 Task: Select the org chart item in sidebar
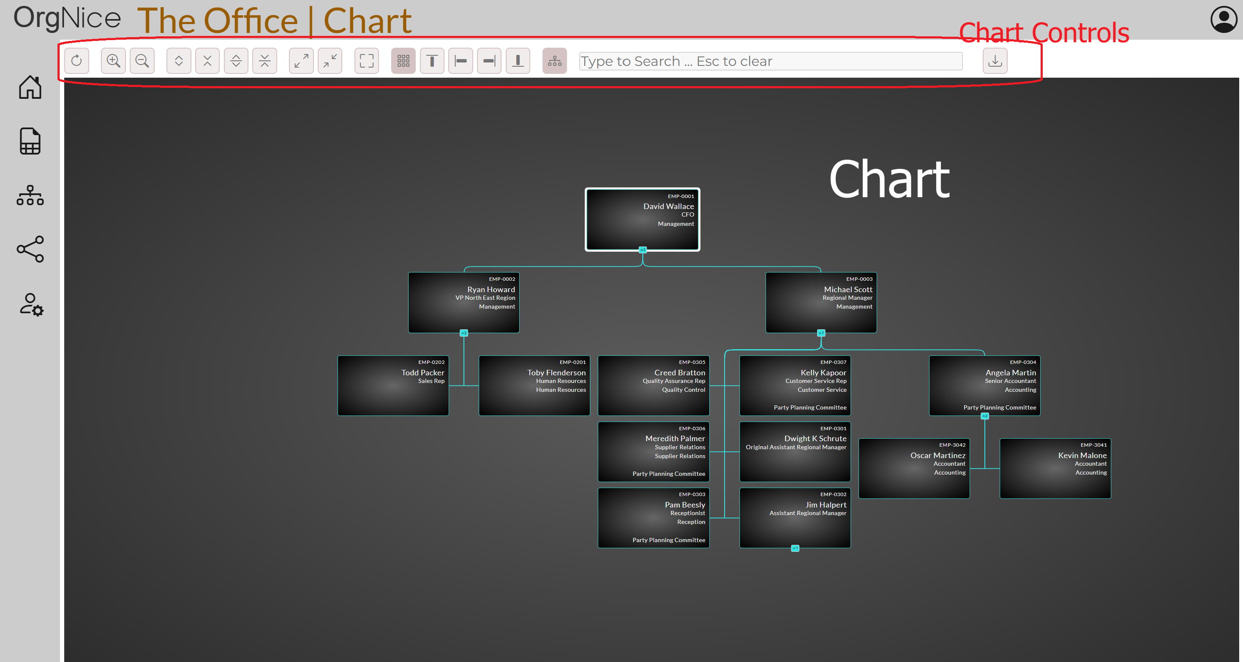[30, 196]
